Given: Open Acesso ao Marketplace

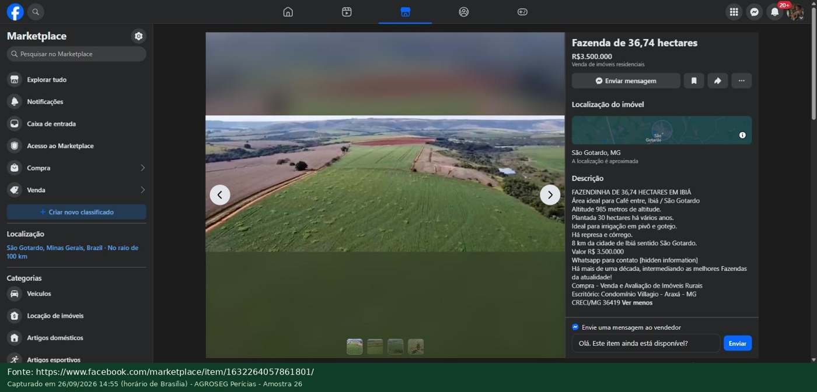Looking at the screenshot, I should 76,146.
